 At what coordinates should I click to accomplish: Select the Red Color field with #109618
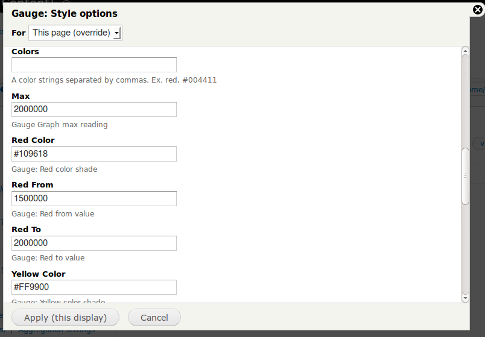pyautogui.click(x=94, y=154)
